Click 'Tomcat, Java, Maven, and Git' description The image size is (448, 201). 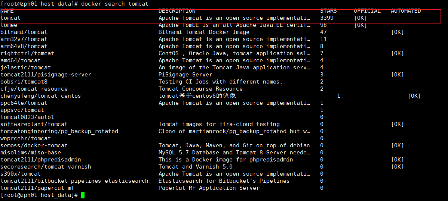tap(234, 145)
